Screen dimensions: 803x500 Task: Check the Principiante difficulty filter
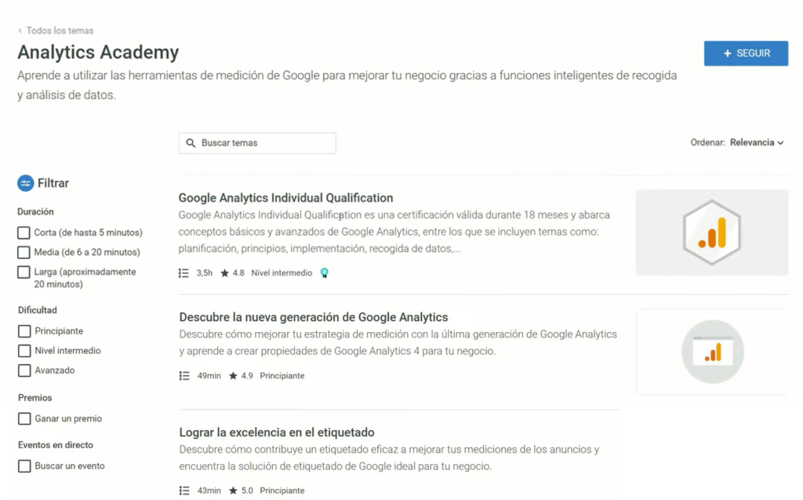pyautogui.click(x=23, y=331)
